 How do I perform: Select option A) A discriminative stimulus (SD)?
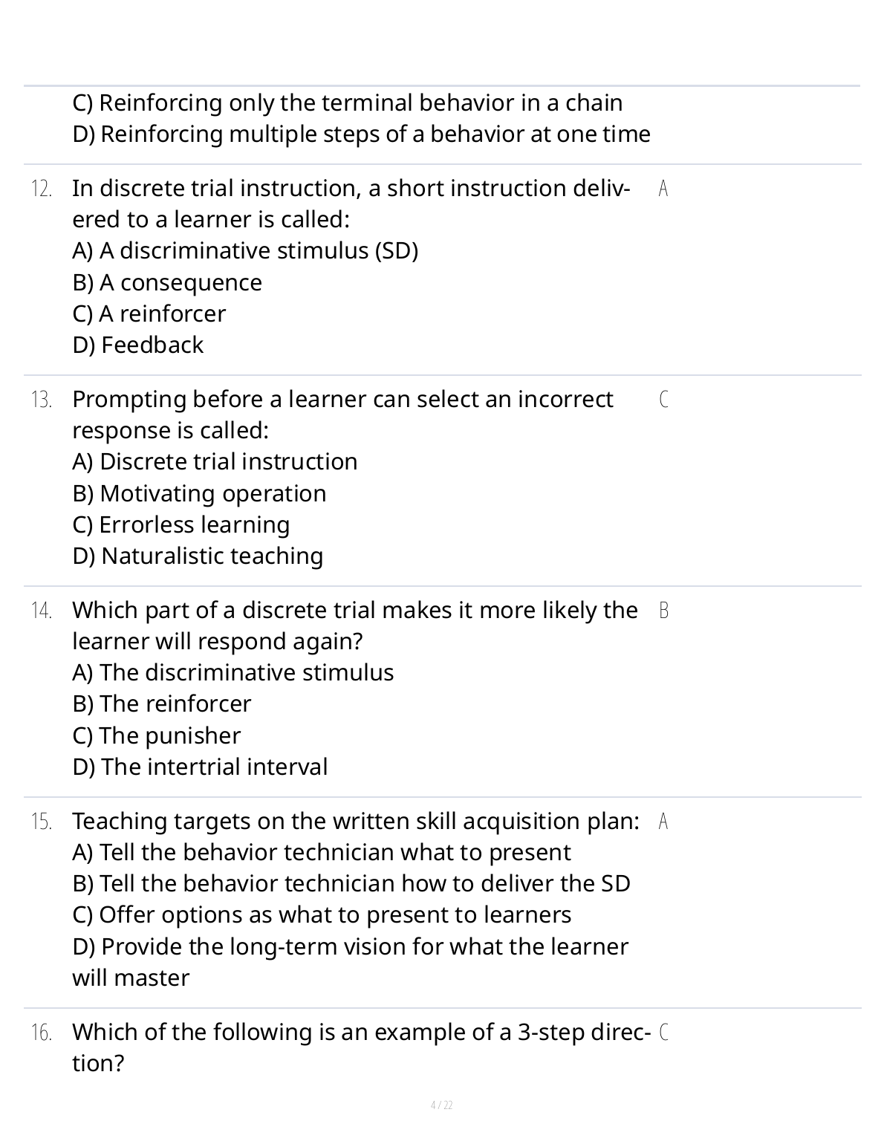tap(245, 251)
